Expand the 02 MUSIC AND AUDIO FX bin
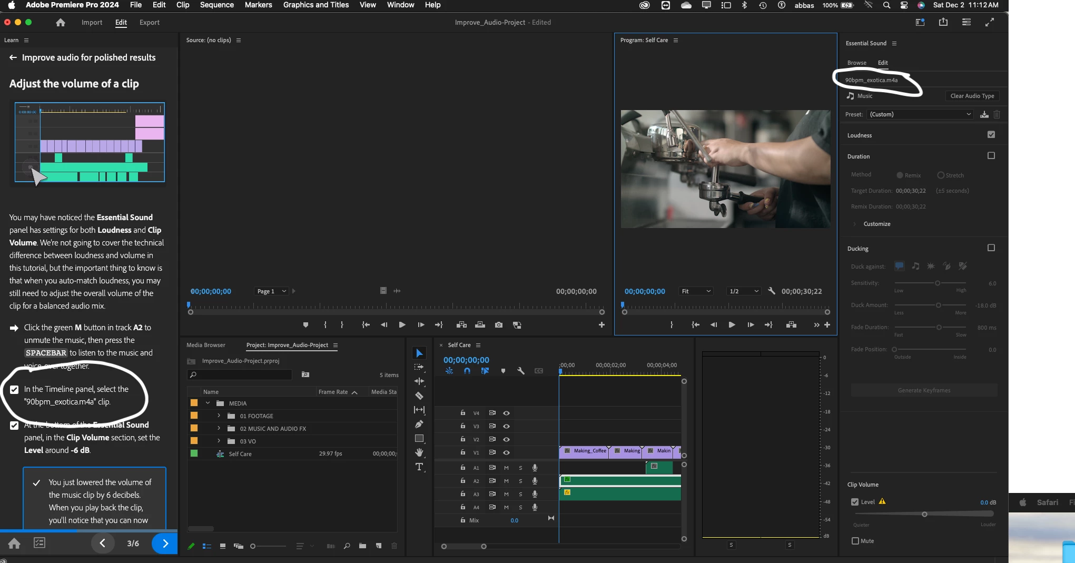This screenshot has width=1075, height=563. point(219,429)
